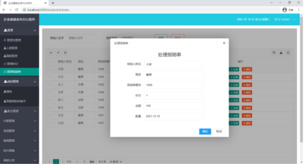Screen dimensions: 304x164
Task: Click the red 删除 button for row 1002
Action: point(247,85)
